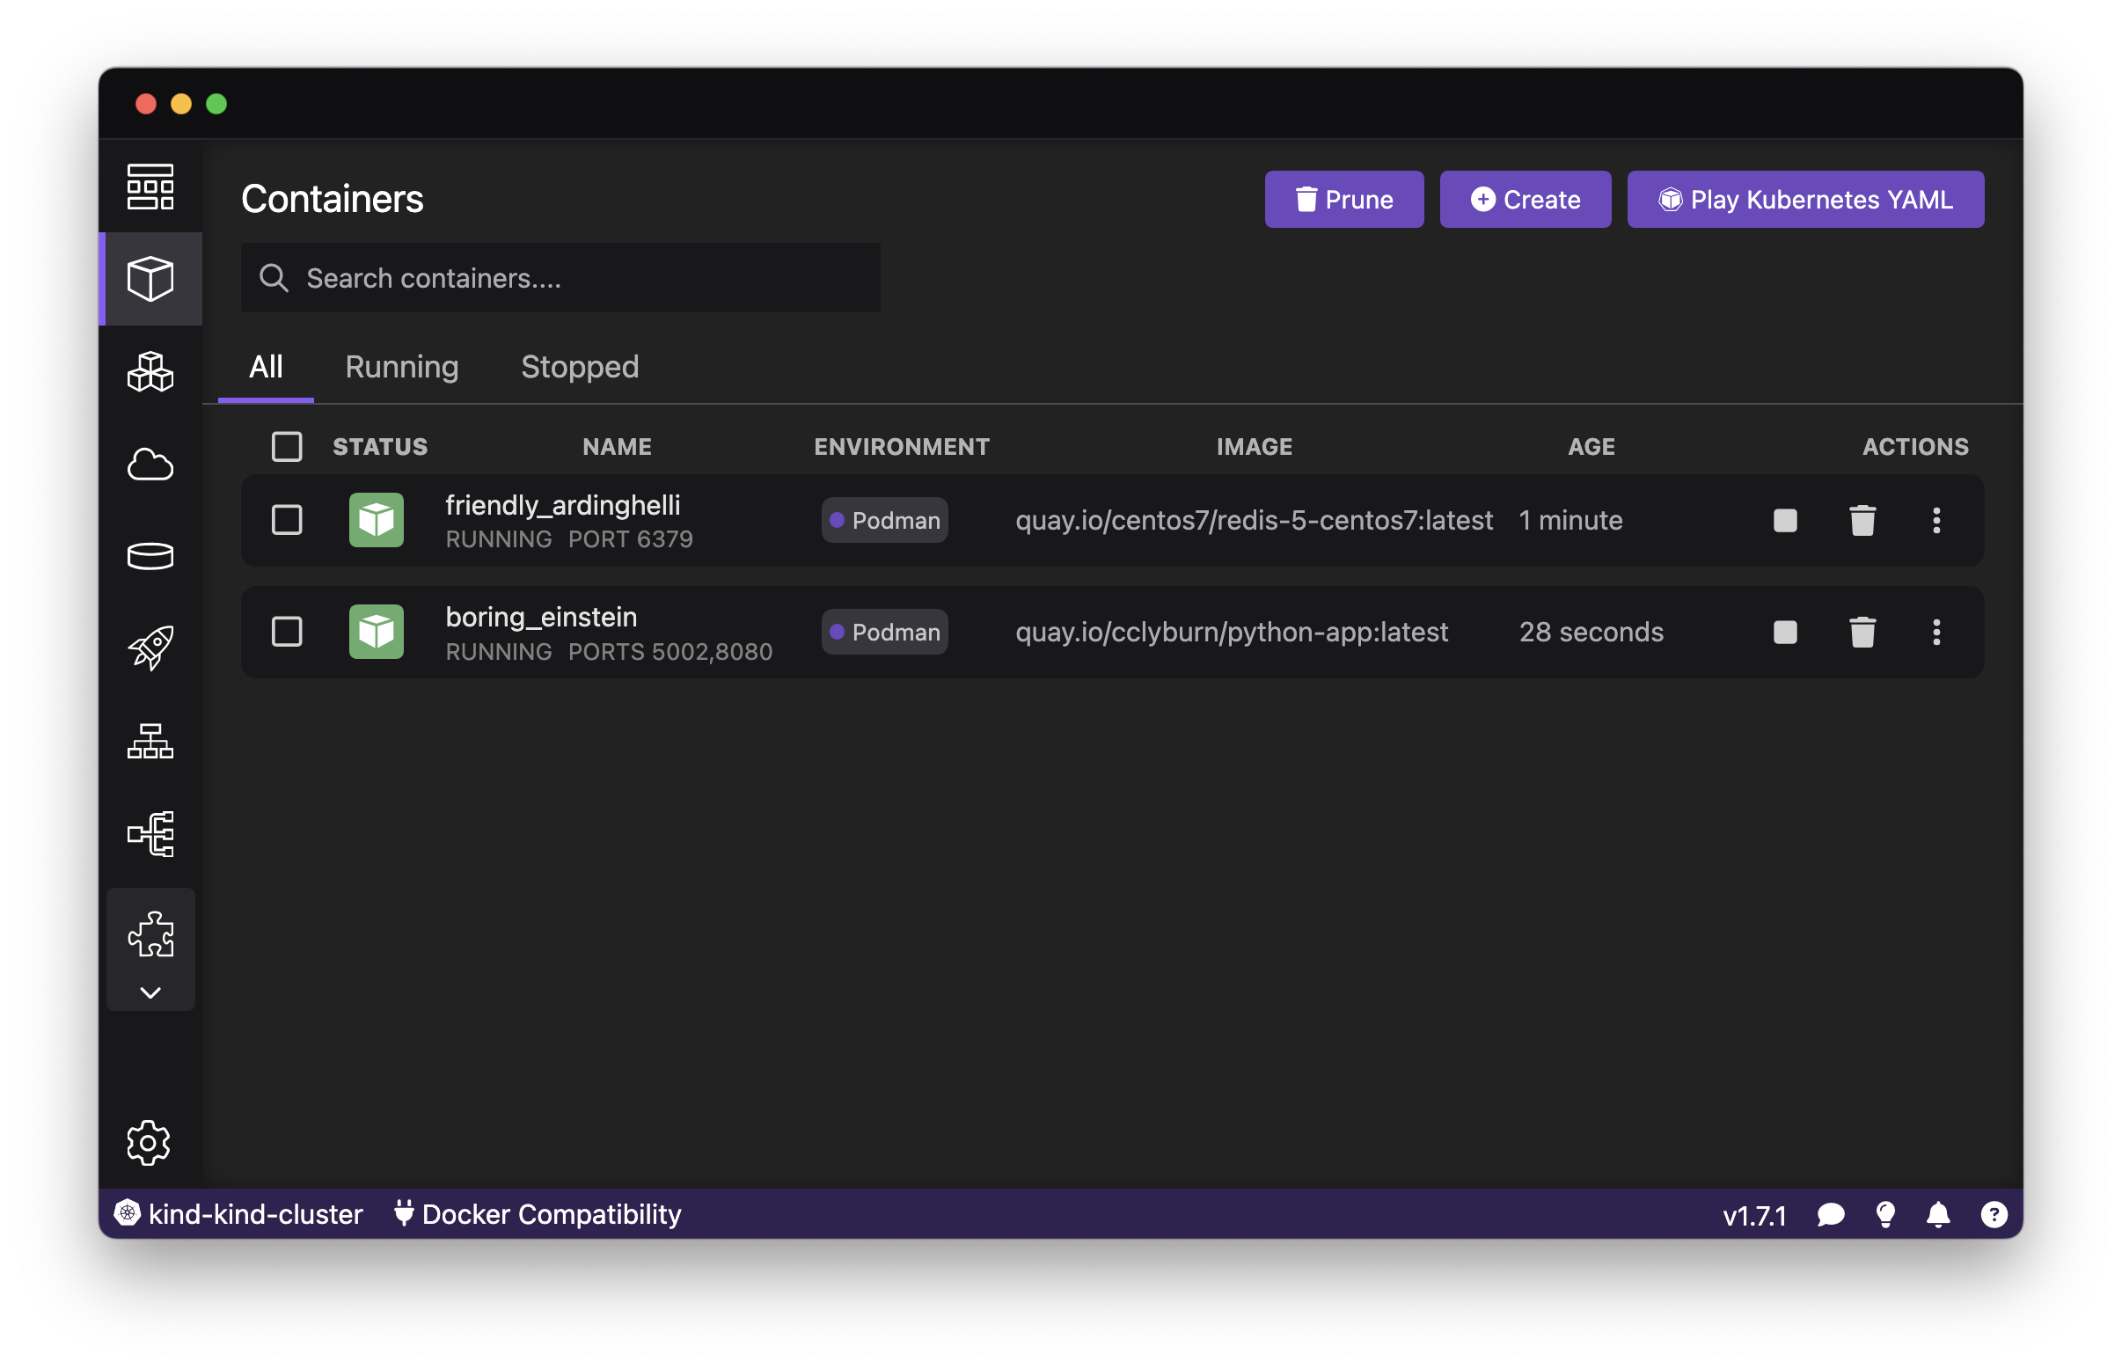This screenshot has height=1369, width=2122.
Task: Select the friendly_ardinghelli container checkbox
Action: (x=286, y=520)
